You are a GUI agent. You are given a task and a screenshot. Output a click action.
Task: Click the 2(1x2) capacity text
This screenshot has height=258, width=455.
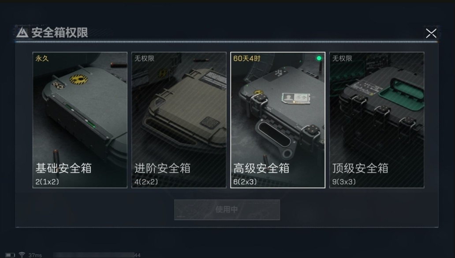47,182
